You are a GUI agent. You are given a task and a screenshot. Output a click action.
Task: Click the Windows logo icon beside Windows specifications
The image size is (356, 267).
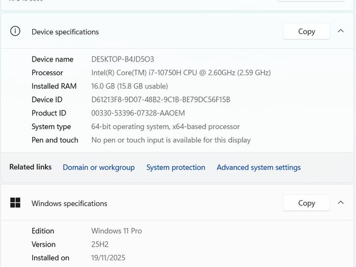coord(15,202)
